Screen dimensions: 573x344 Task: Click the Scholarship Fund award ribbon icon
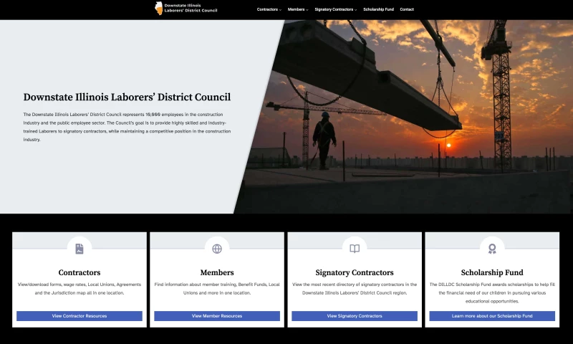click(492, 249)
